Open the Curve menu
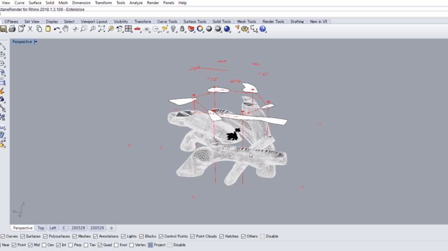The image size is (448, 251). tap(20, 3)
